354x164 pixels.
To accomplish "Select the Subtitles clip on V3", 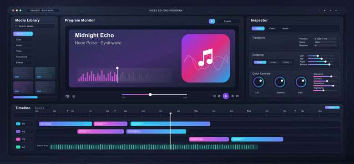I will coord(257,139).
